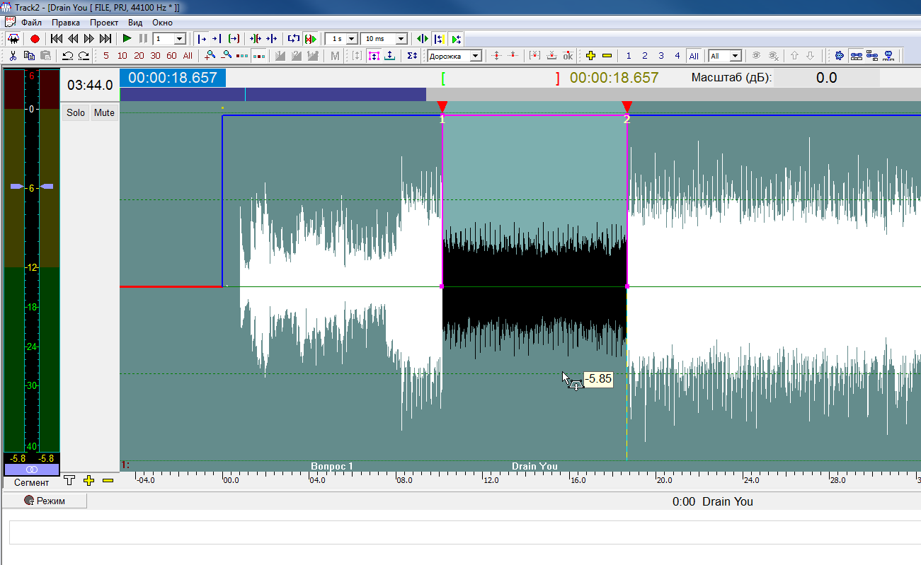The image size is (921, 565).
Task: Open the '1 s' time step dropdown
Action: pyautogui.click(x=352, y=39)
